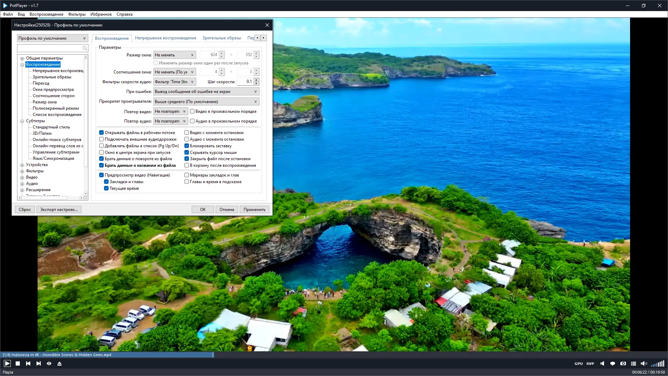Click the GPU indicator in status bar
The image size is (668, 376).
pyautogui.click(x=579, y=363)
